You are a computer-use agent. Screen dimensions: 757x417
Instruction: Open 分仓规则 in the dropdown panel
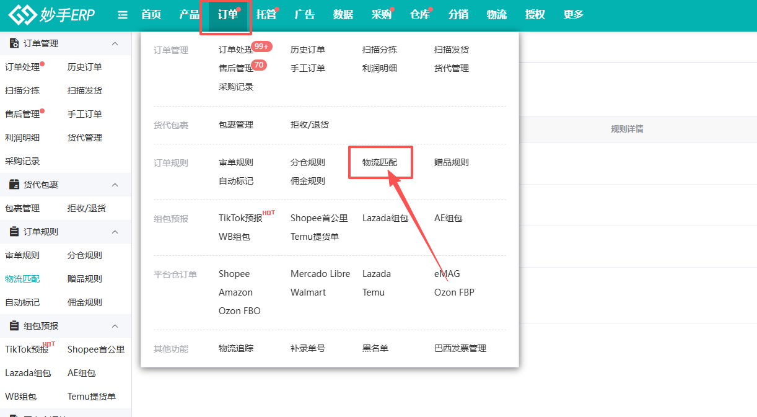308,162
